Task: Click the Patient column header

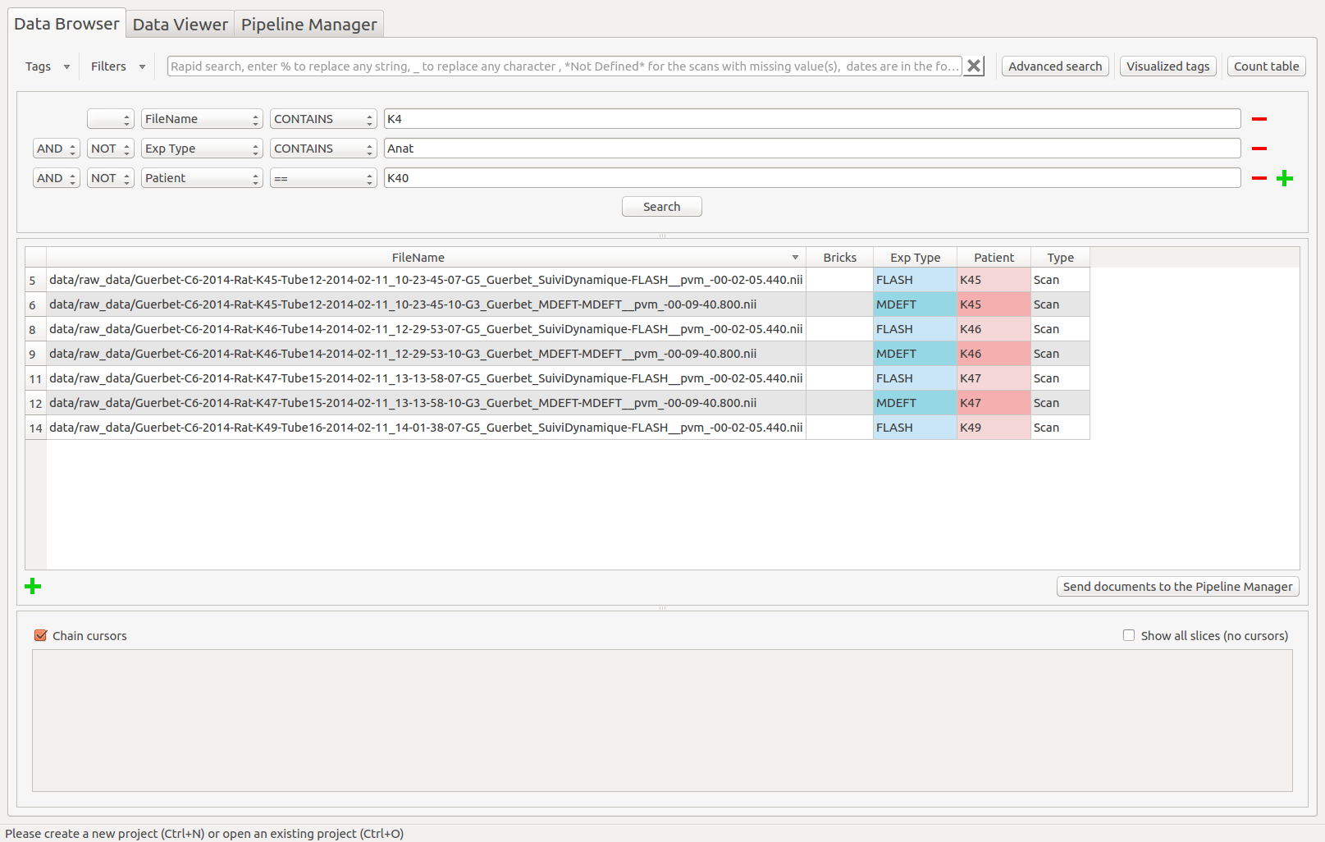Action: click(x=994, y=258)
